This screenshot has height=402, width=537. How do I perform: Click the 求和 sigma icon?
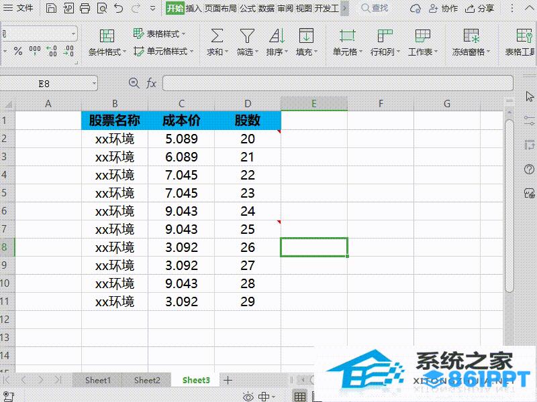pyautogui.click(x=217, y=36)
